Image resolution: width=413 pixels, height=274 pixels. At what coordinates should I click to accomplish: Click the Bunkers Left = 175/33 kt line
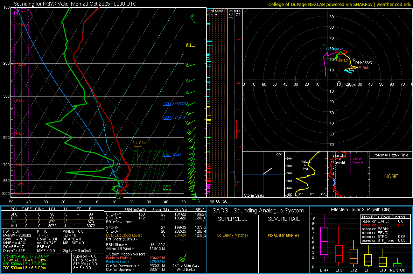tap(136, 262)
